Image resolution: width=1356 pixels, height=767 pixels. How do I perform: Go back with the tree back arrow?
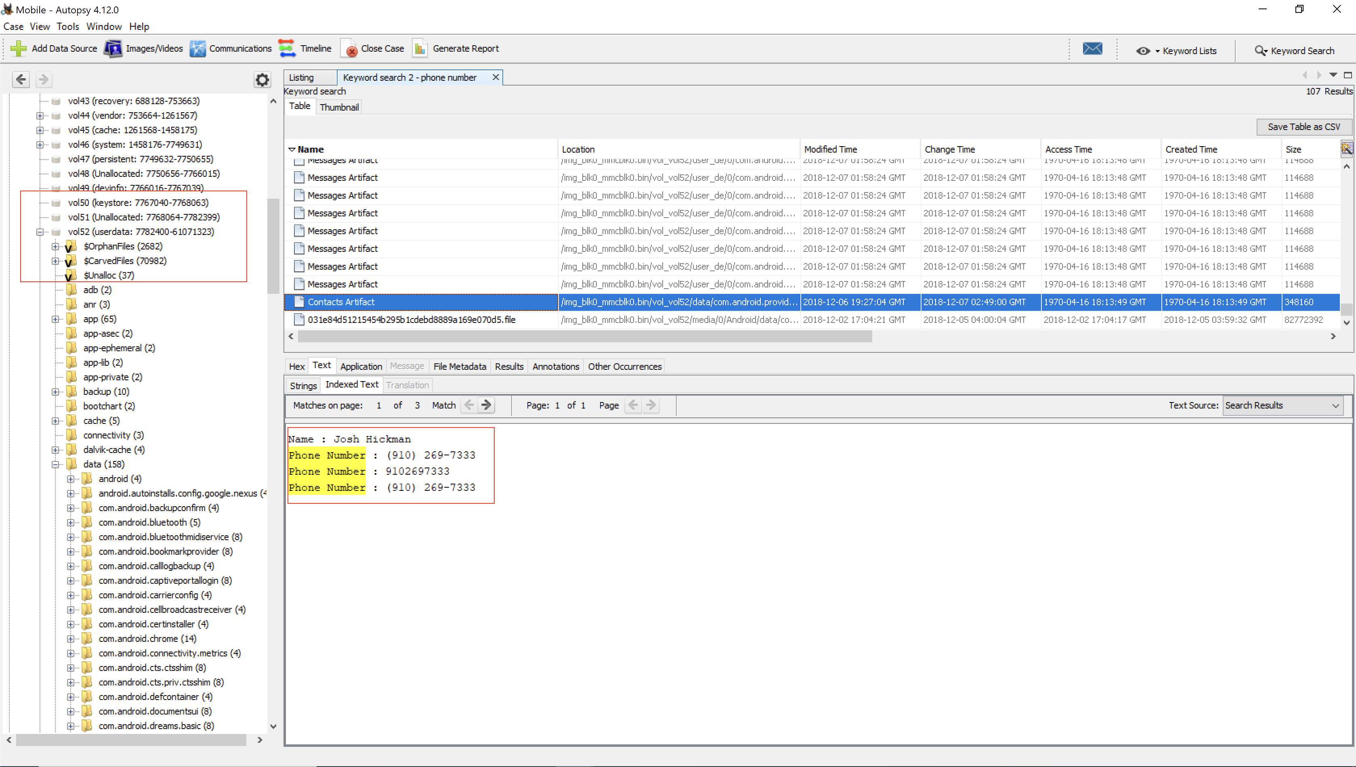(x=21, y=80)
